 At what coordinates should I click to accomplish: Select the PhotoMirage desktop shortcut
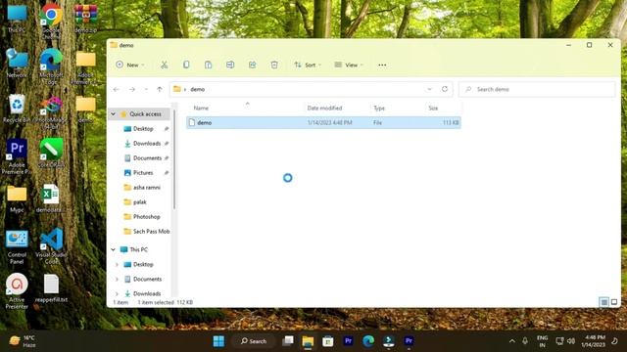[x=51, y=112]
